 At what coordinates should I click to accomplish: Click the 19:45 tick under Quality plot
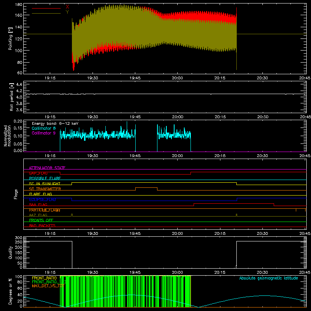[135, 273]
